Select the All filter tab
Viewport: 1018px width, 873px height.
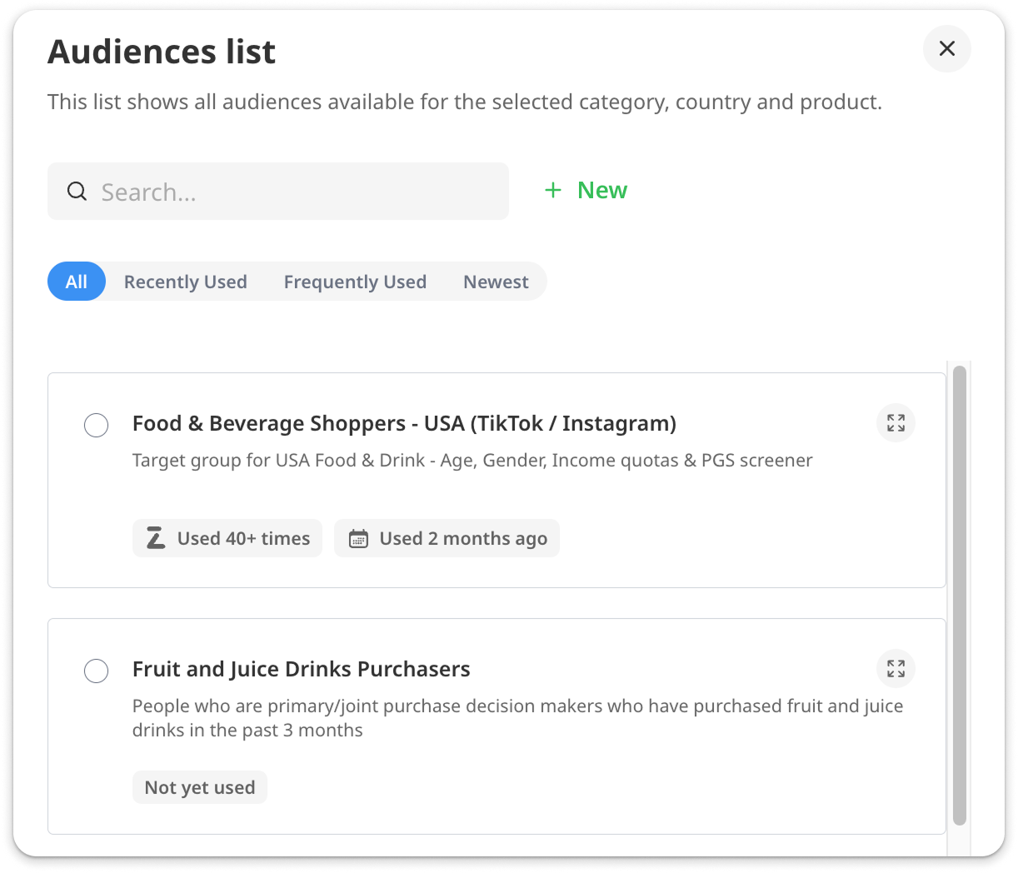click(77, 282)
